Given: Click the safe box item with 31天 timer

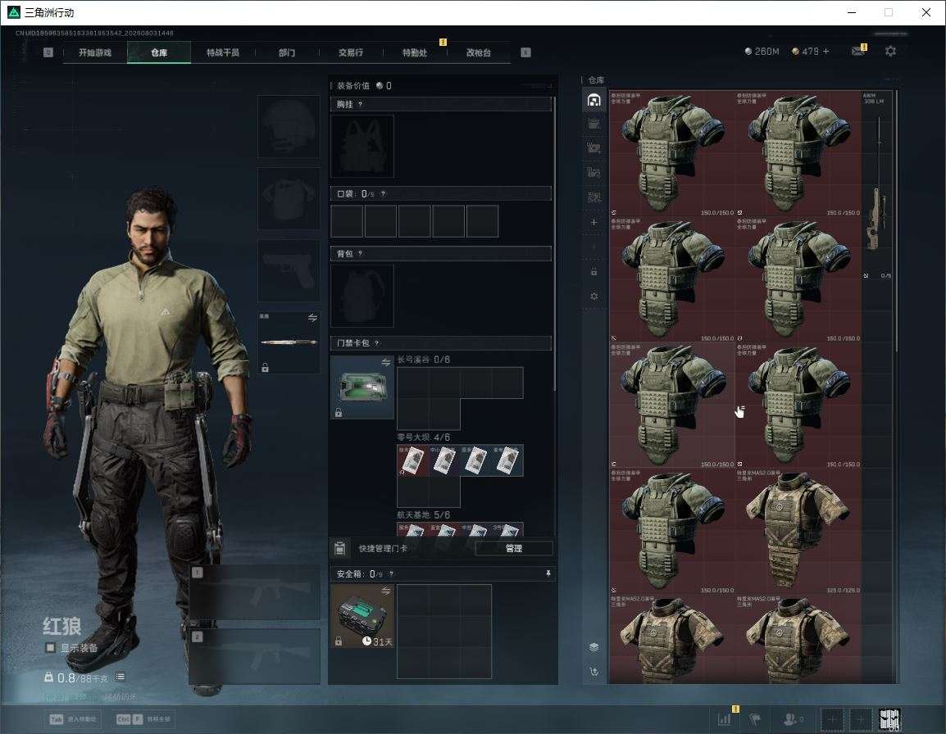Looking at the screenshot, I should (362, 616).
